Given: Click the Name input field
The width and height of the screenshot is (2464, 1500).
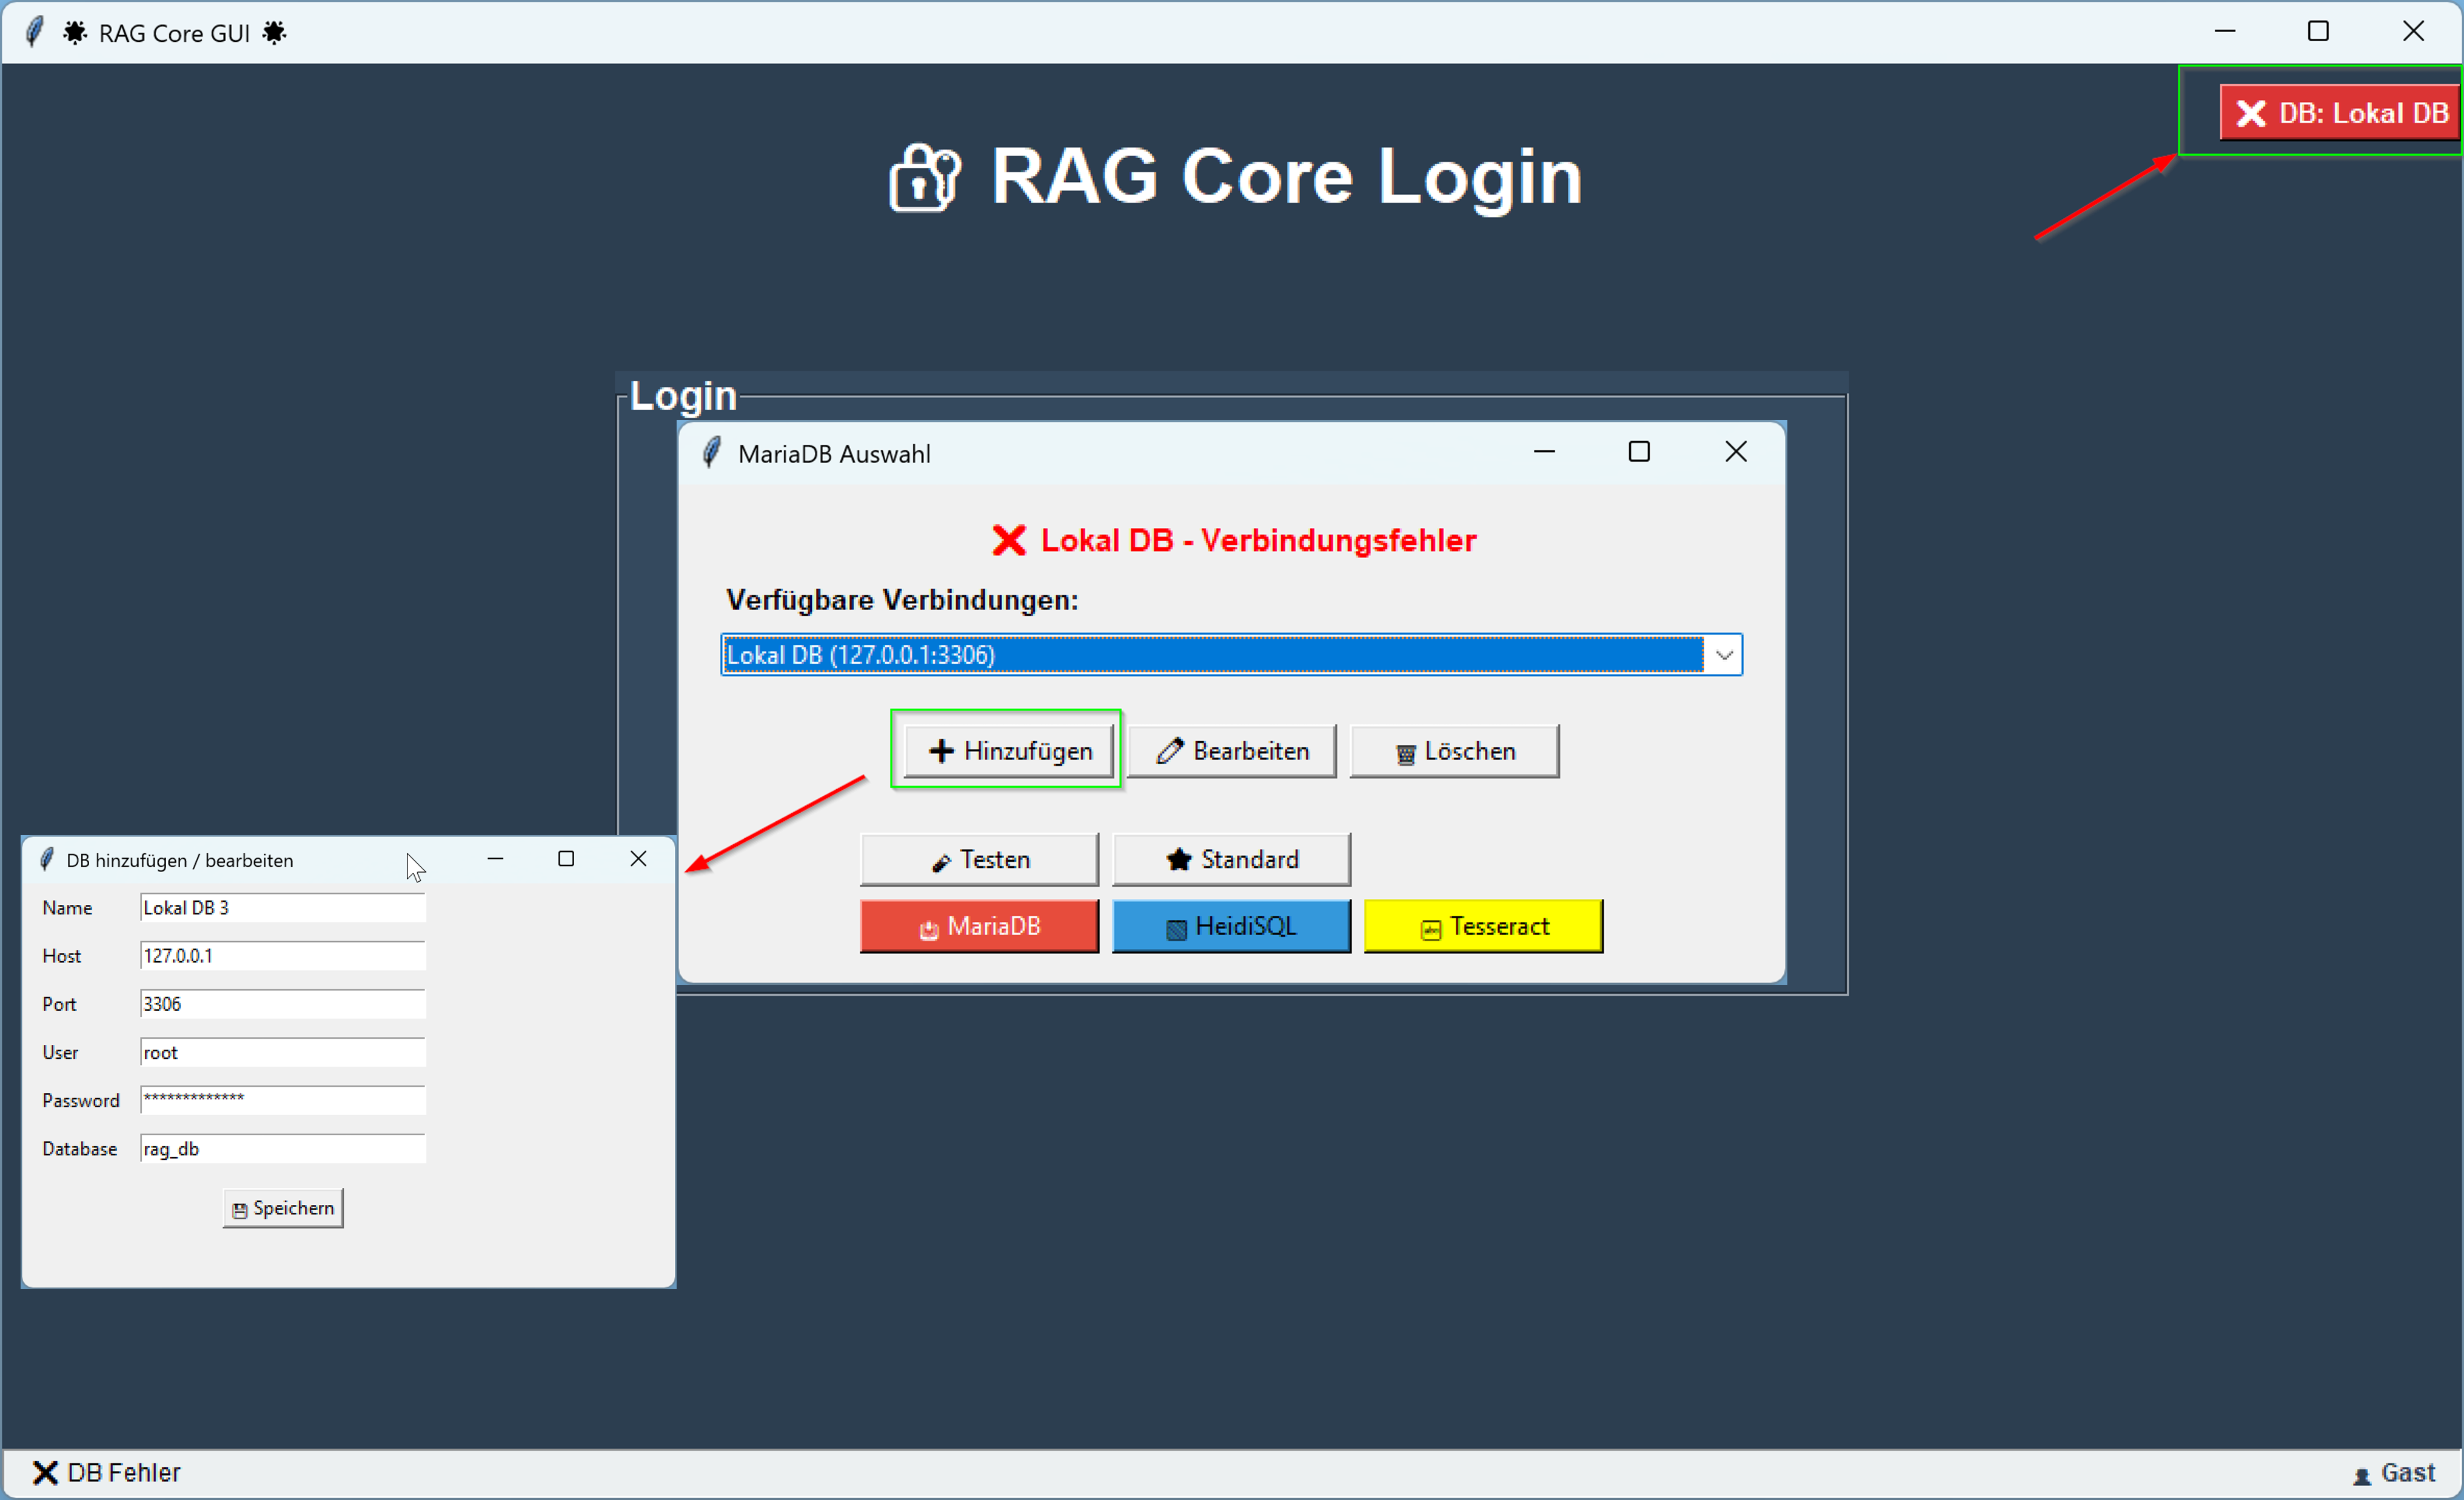Looking at the screenshot, I should click(283, 907).
